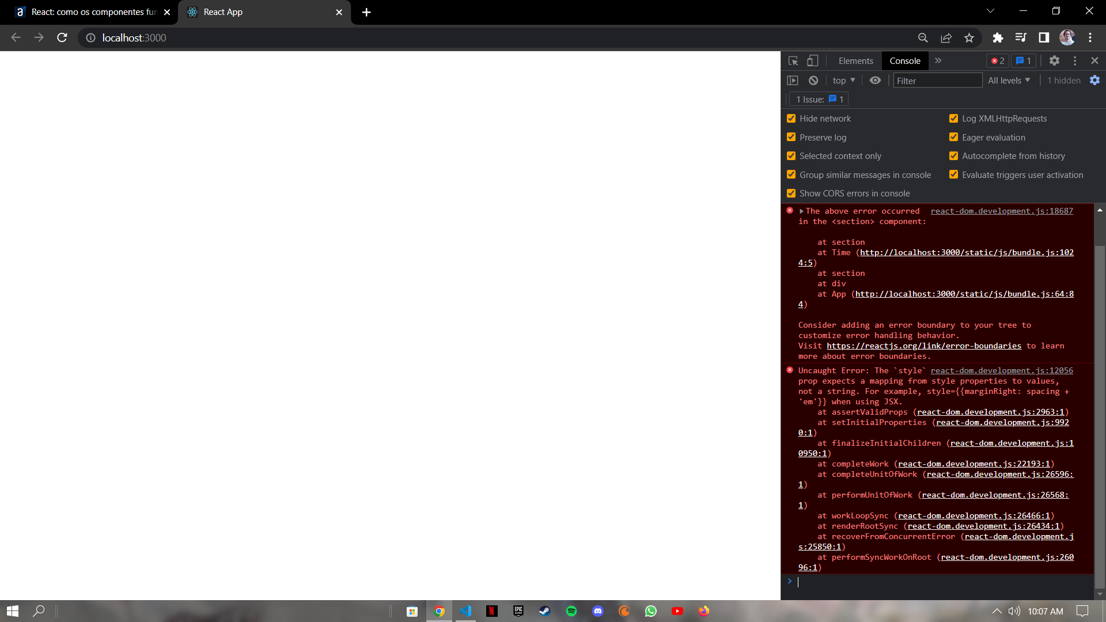Click the device toolbar toggle icon

812,60
